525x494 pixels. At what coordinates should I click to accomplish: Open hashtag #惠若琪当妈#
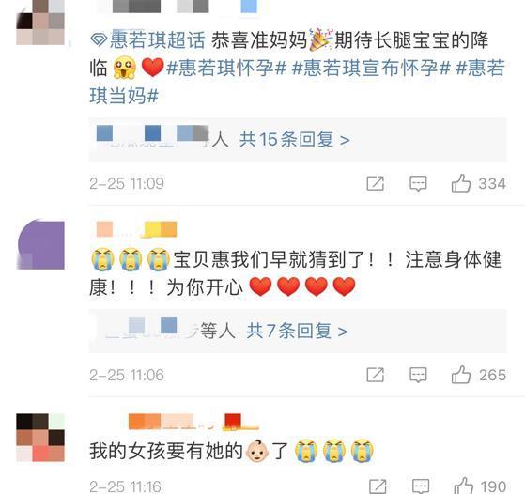(x=298, y=82)
